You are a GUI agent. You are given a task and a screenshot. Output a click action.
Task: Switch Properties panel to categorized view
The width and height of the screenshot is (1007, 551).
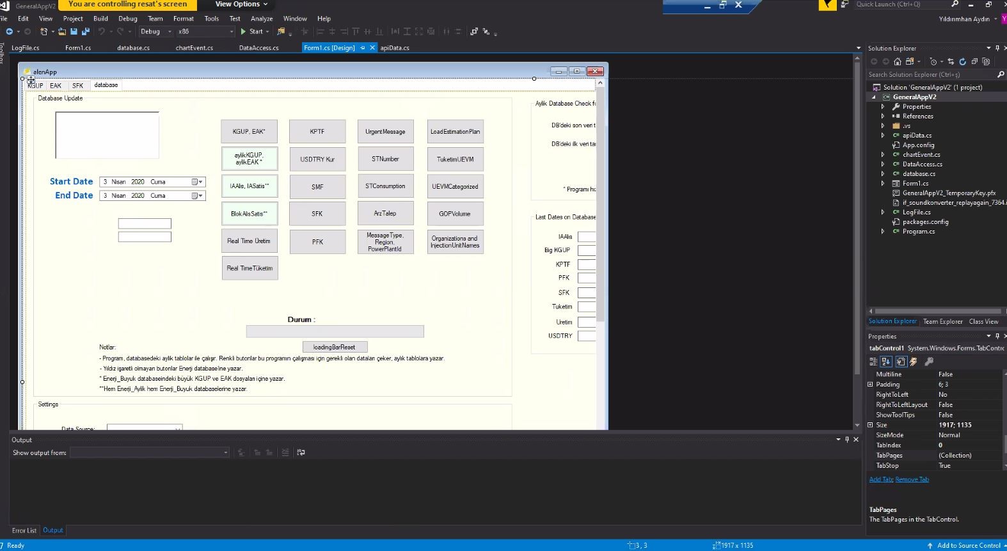[x=873, y=362]
